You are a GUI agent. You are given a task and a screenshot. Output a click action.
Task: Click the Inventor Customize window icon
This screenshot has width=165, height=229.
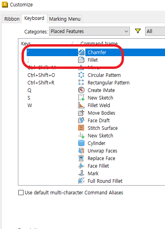(5, 4)
